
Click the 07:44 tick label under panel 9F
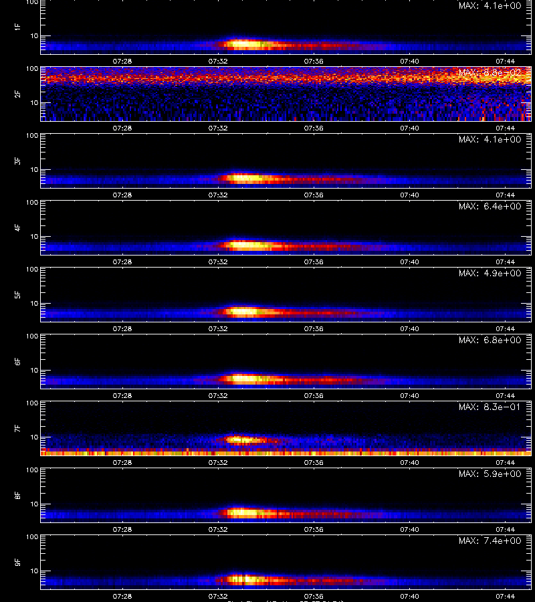[505, 596]
